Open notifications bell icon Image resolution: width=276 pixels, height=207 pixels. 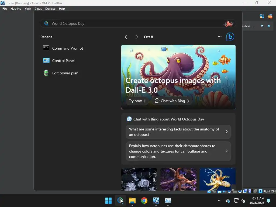click(x=269, y=201)
